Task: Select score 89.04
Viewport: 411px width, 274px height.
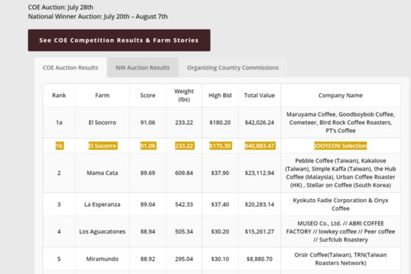Action: (x=148, y=204)
